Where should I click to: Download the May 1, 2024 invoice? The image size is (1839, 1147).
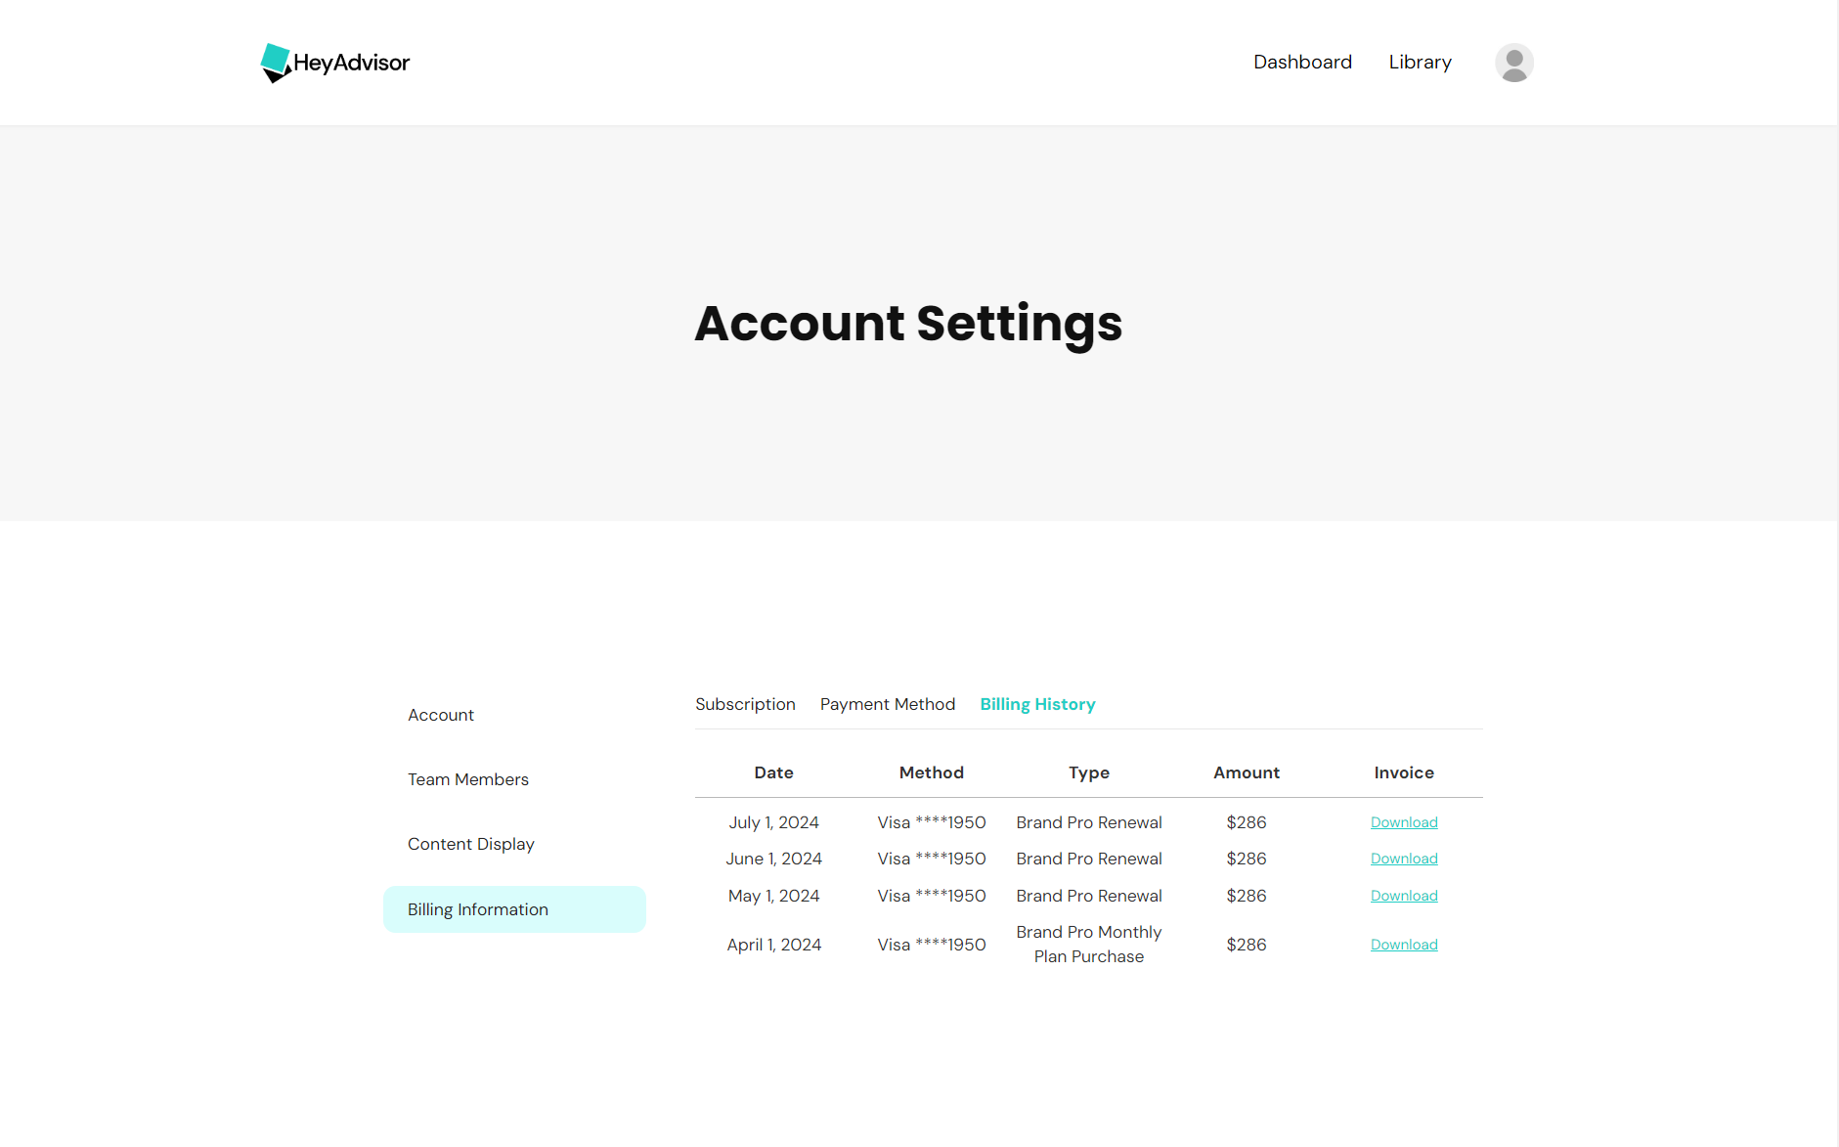coord(1404,896)
